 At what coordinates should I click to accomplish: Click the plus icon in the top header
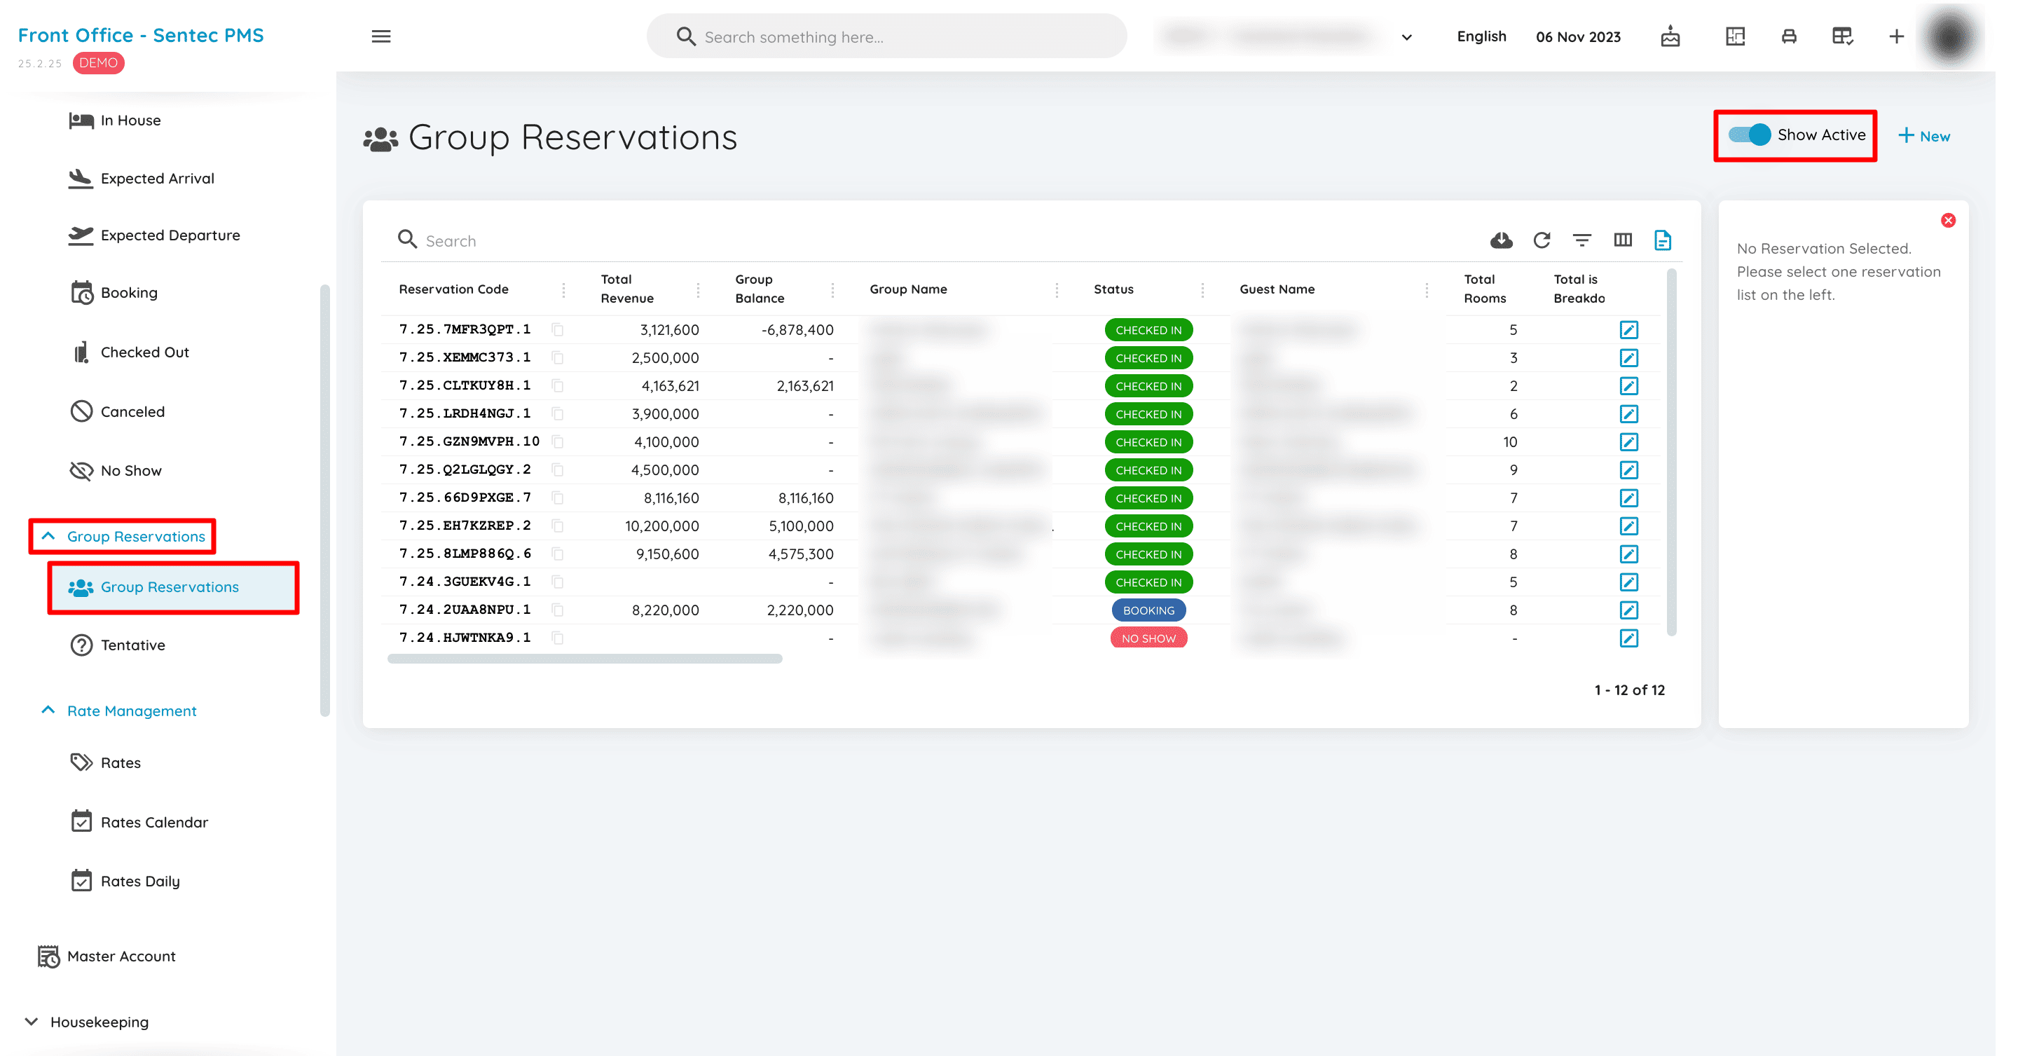[x=1896, y=36]
